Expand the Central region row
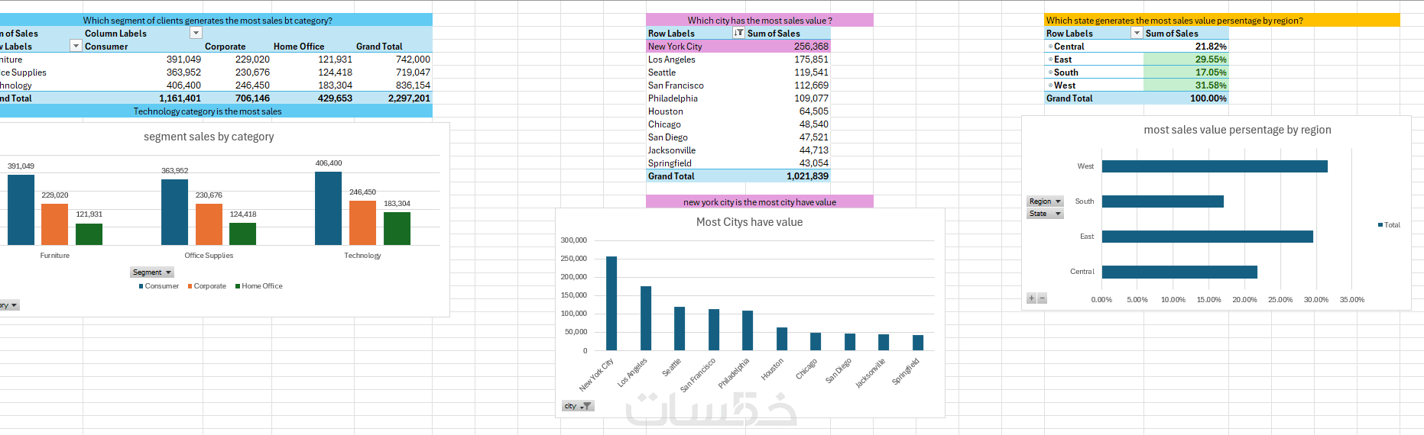Viewport: 1424px width, 435px height. (1050, 47)
